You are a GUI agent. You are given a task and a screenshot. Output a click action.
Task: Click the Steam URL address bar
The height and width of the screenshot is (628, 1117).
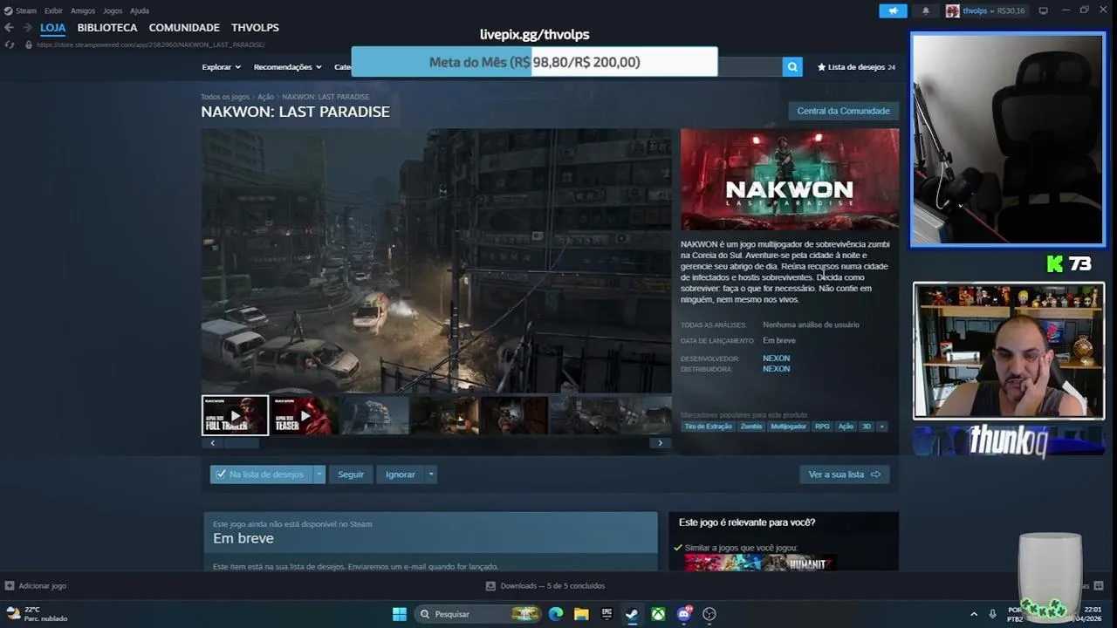pyautogui.click(x=151, y=44)
